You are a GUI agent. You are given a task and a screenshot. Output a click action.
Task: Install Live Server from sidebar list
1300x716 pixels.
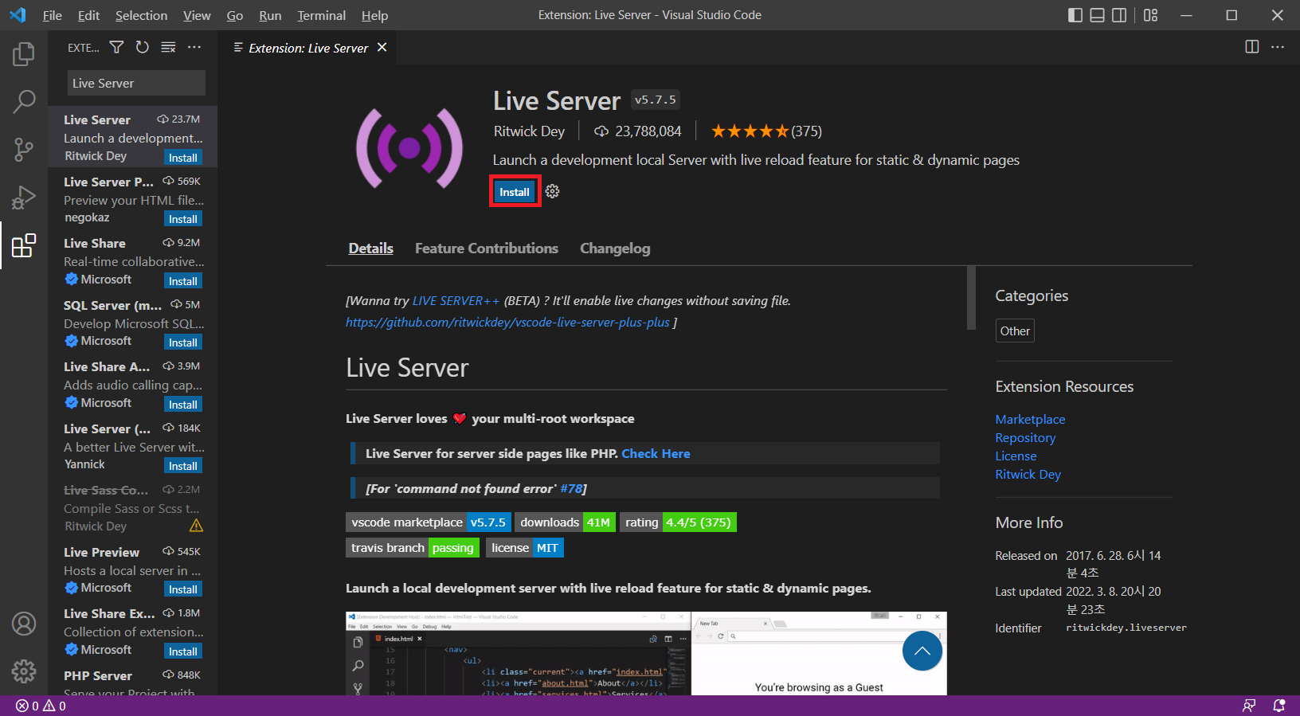(183, 158)
